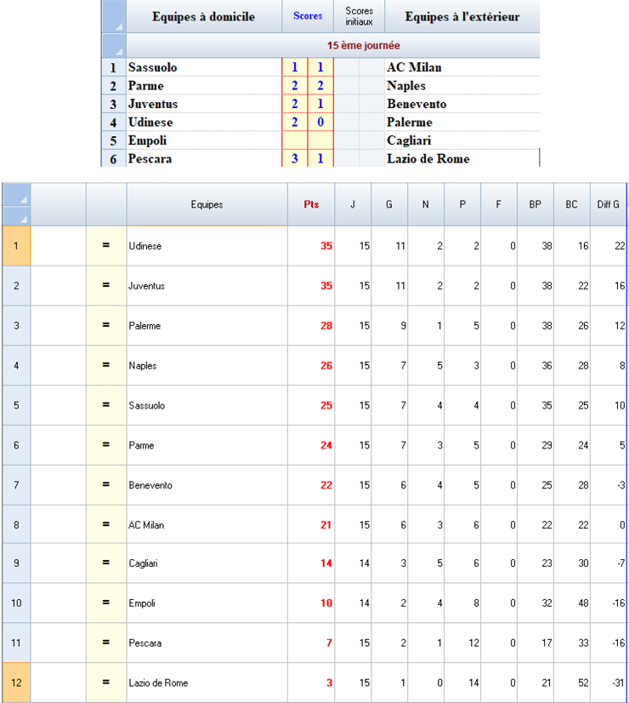Click the equals sign icon in Juventus's standings row
The width and height of the screenshot is (629, 703).
106,286
